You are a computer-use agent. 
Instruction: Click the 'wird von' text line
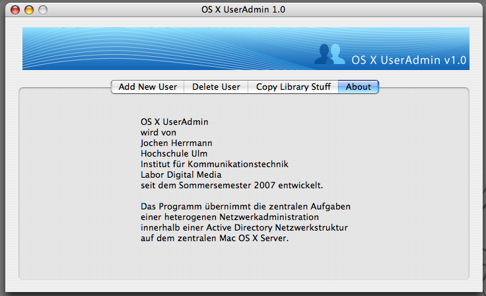tap(158, 132)
